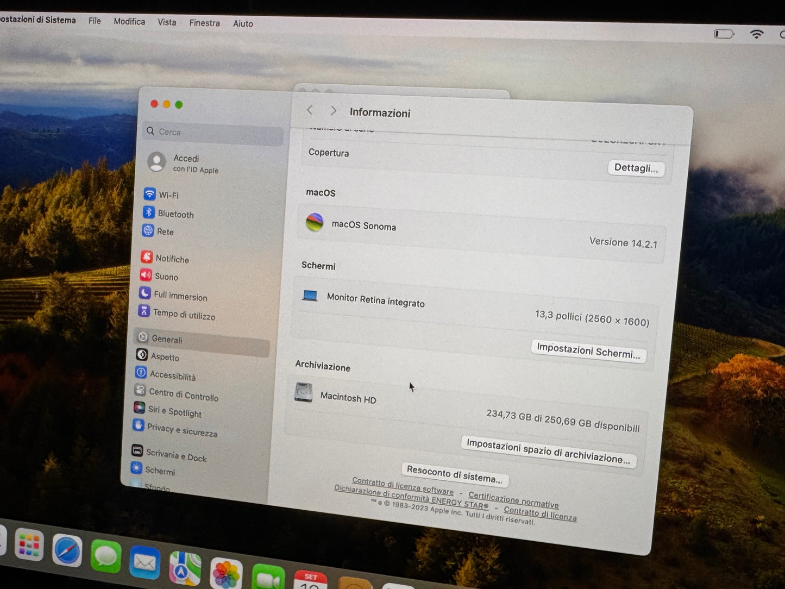Launch Safari from the Dock
The height and width of the screenshot is (589, 785).
point(67,551)
